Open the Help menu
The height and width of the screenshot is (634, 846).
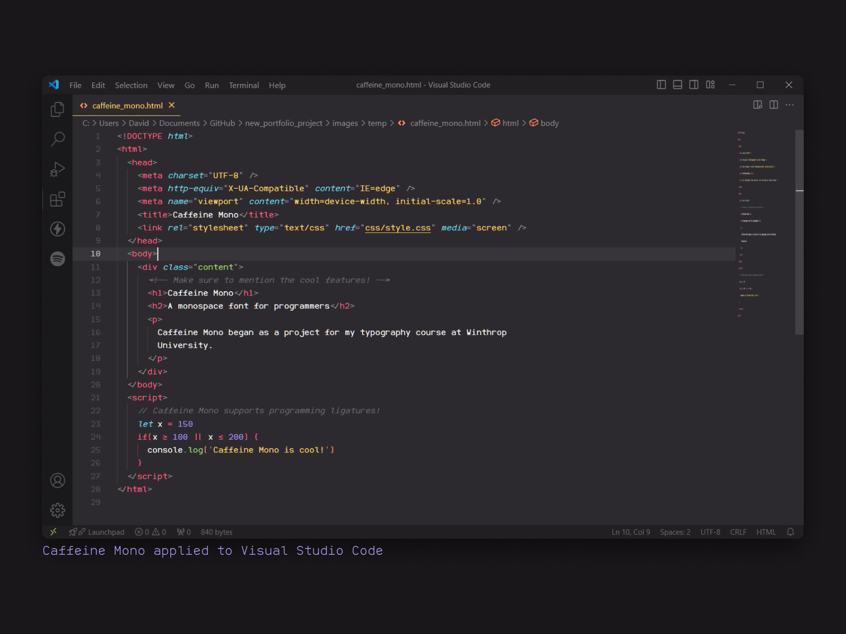[277, 85]
